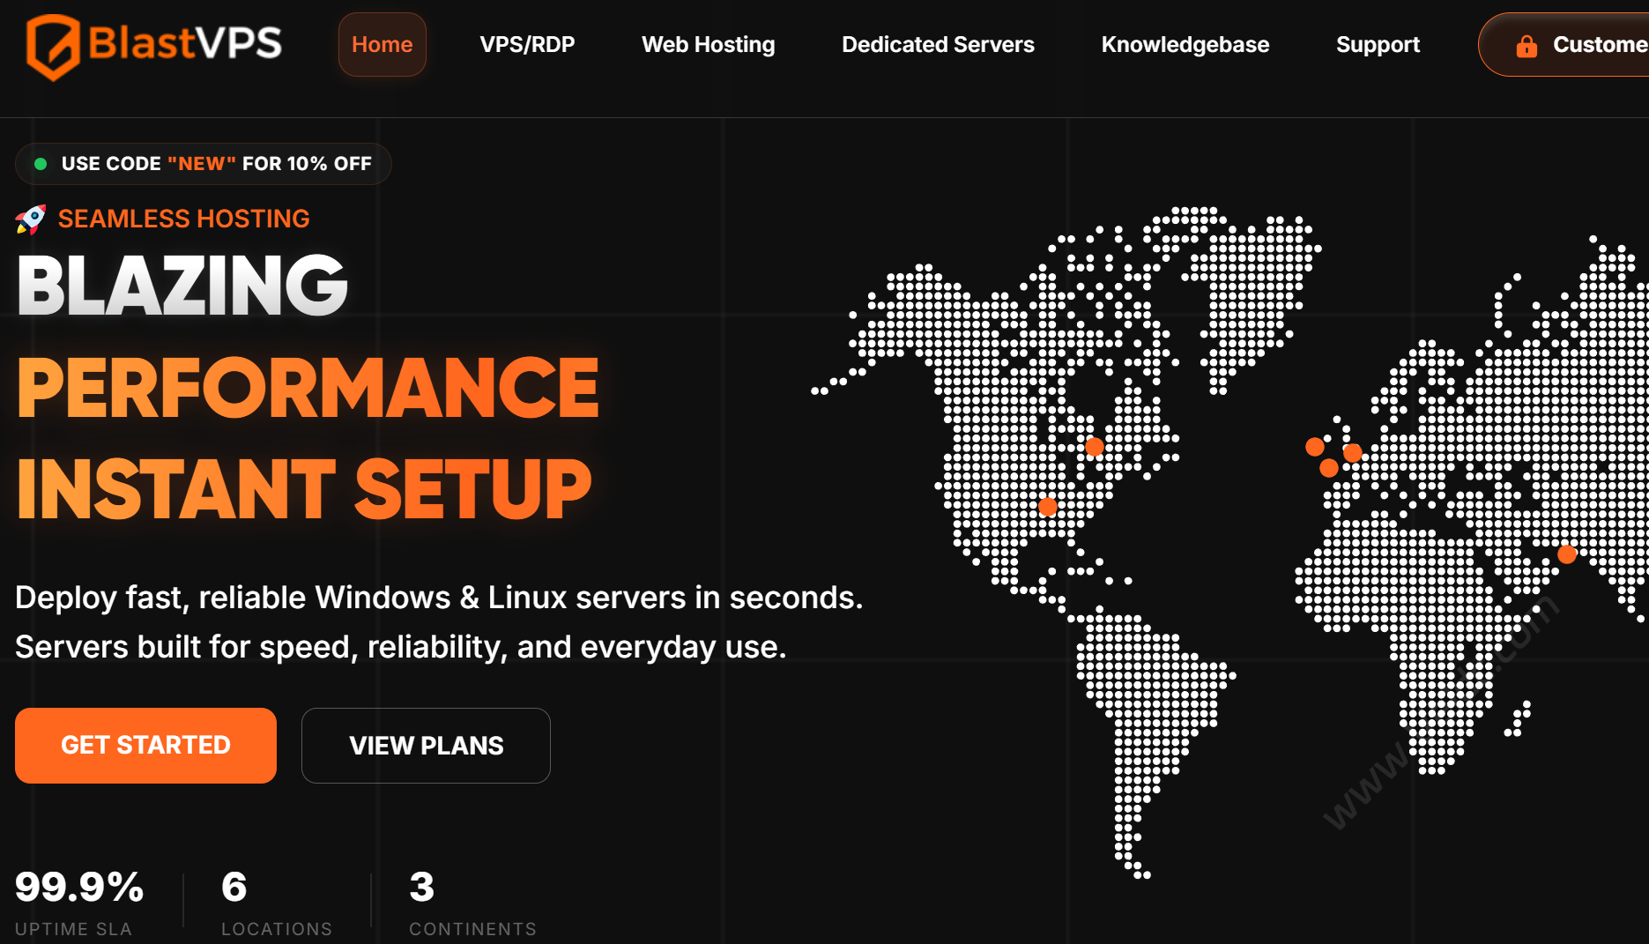This screenshot has height=944, width=1649.
Task: Open the VPS/RDP menu item
Action: (x=527, y=45)
